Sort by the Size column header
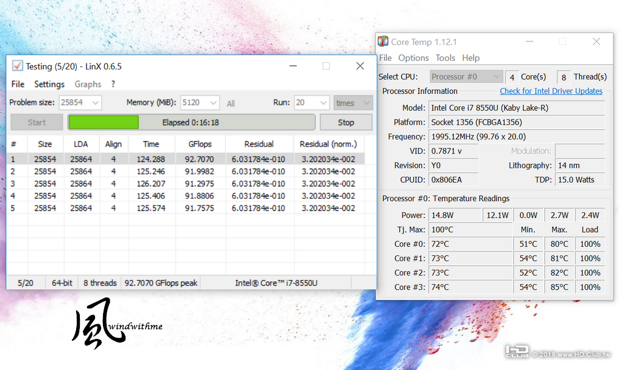 (45, 144)
